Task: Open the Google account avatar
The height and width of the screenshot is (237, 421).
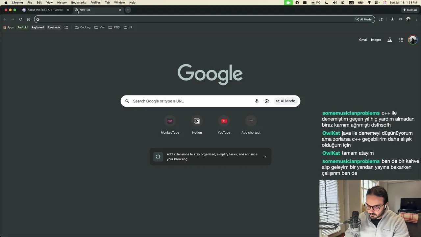Action: (x=412, y=40)
